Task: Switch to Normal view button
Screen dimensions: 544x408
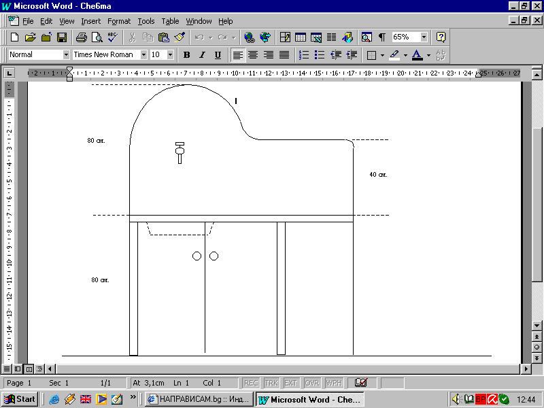Action: coord(7,369)
